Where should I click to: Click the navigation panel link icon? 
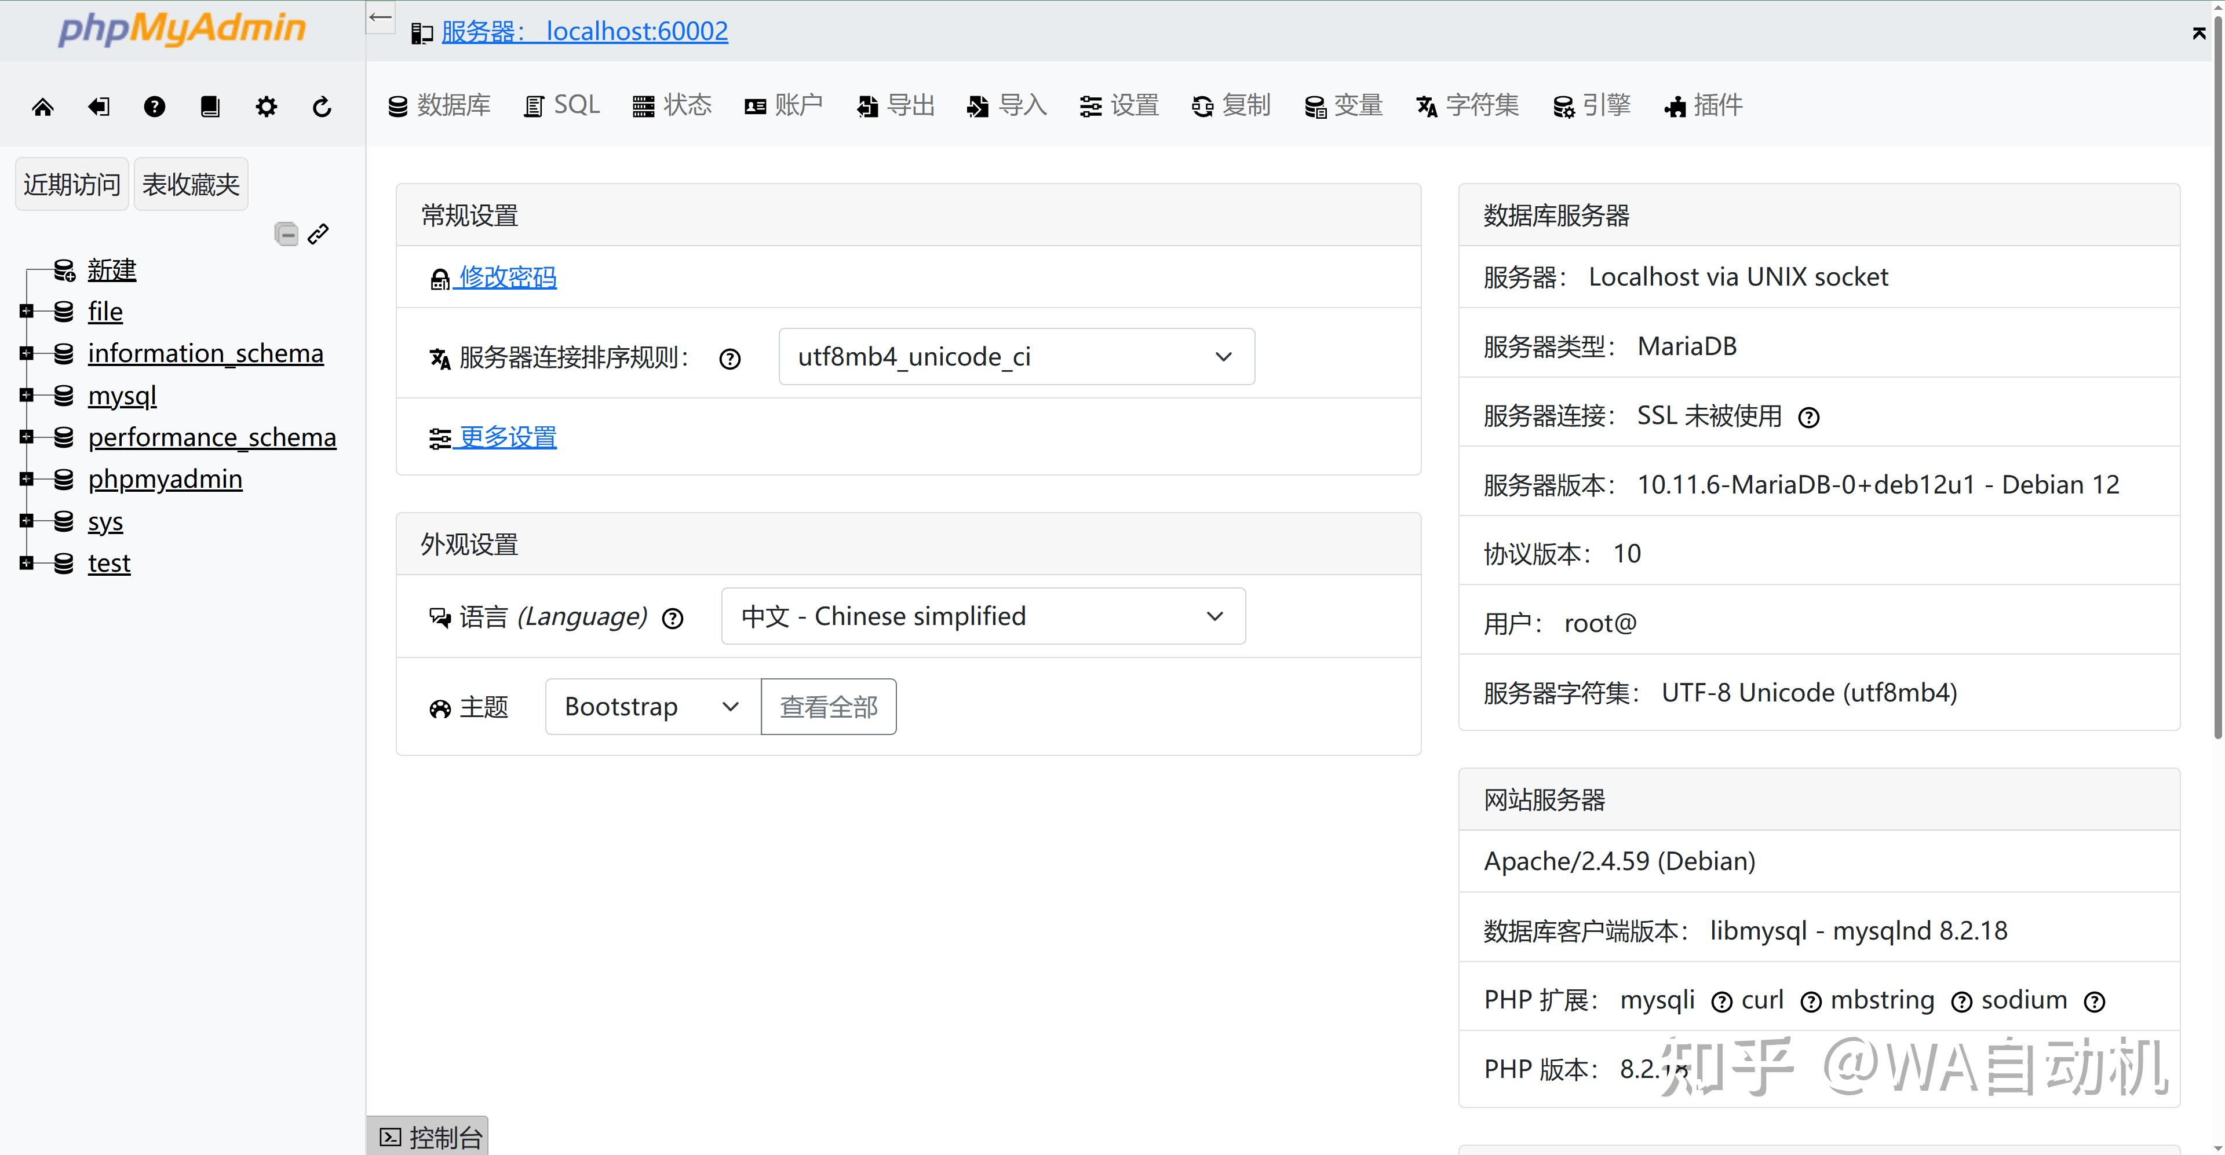point(317,233)
